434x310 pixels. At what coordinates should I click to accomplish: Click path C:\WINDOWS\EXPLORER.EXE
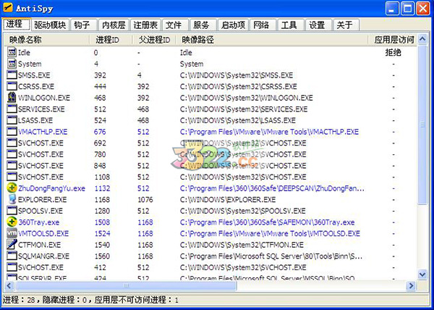(x=228, y=199)
